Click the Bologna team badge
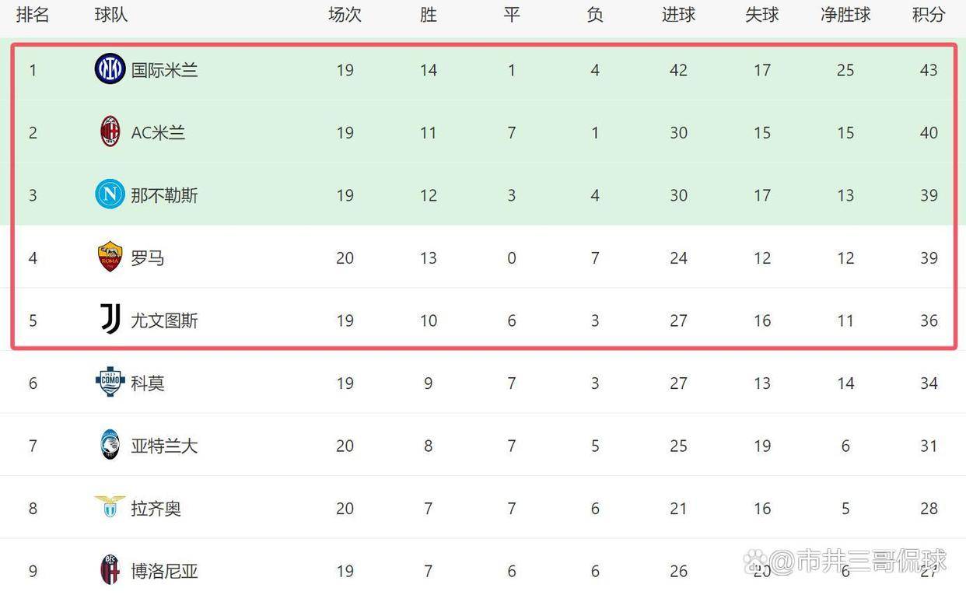Viewport: 966px width, 595px height. click(110, 571)
